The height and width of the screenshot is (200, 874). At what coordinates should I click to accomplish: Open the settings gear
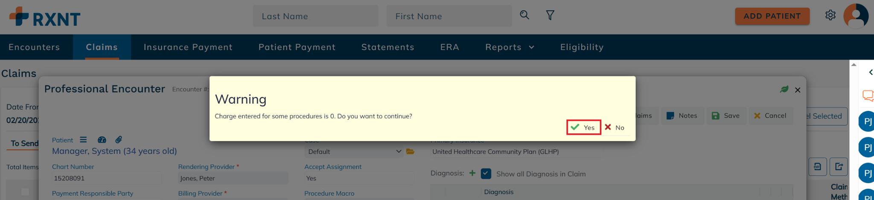click(x=830, y=15)
